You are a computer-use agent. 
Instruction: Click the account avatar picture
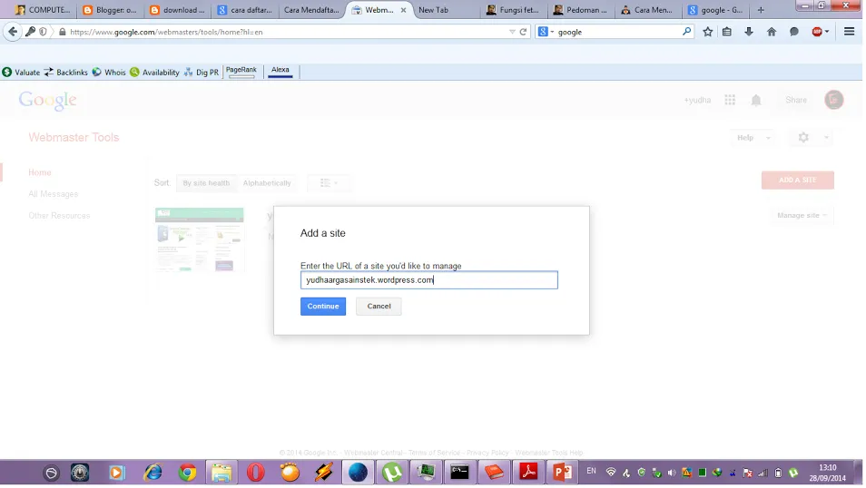pyautogui.click(x=834, y=100)
